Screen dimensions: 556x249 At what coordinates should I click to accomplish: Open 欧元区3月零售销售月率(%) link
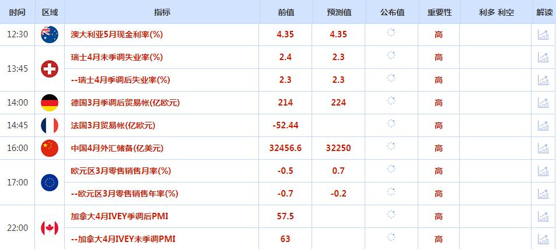tap(121, 171)
